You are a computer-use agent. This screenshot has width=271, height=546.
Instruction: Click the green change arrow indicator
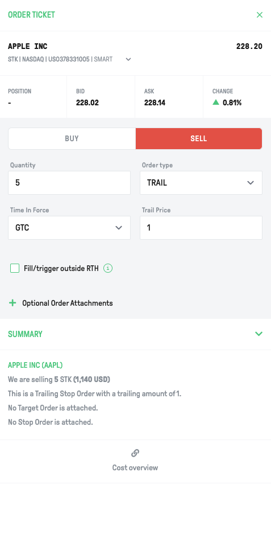pyautogui.click(x=216, y=102)
